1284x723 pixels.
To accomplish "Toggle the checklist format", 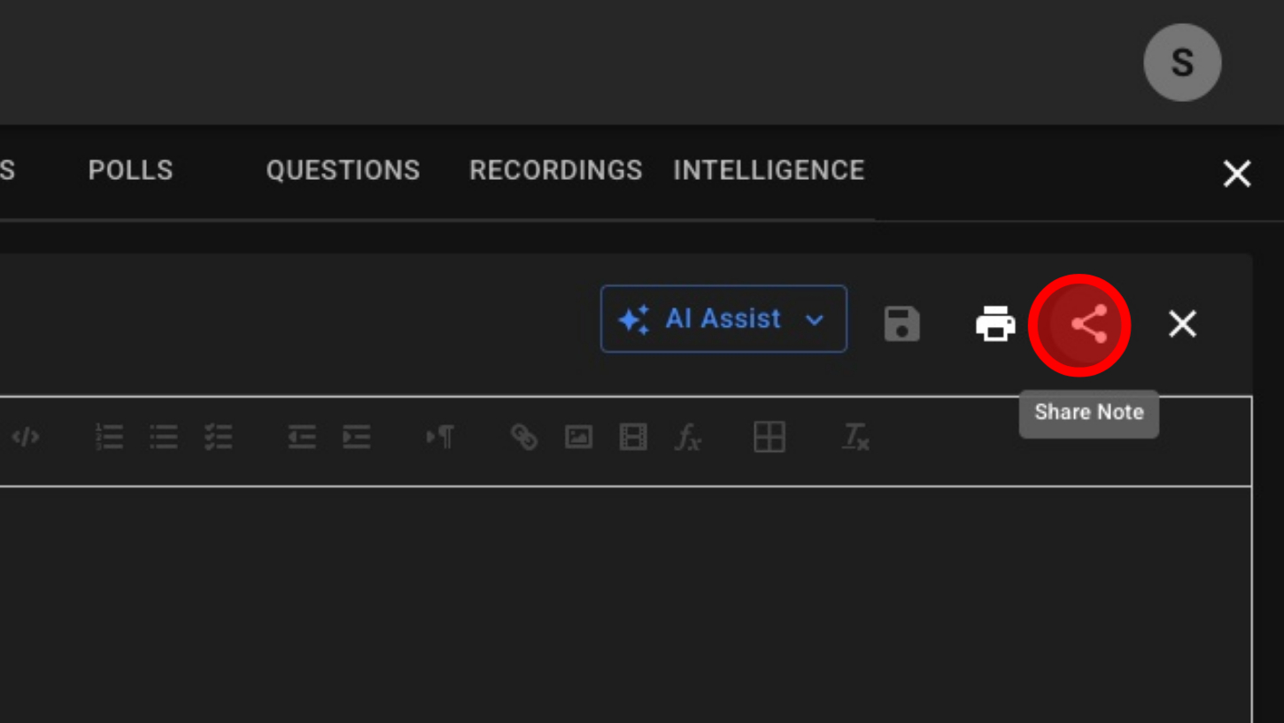I will click(218, 437).
